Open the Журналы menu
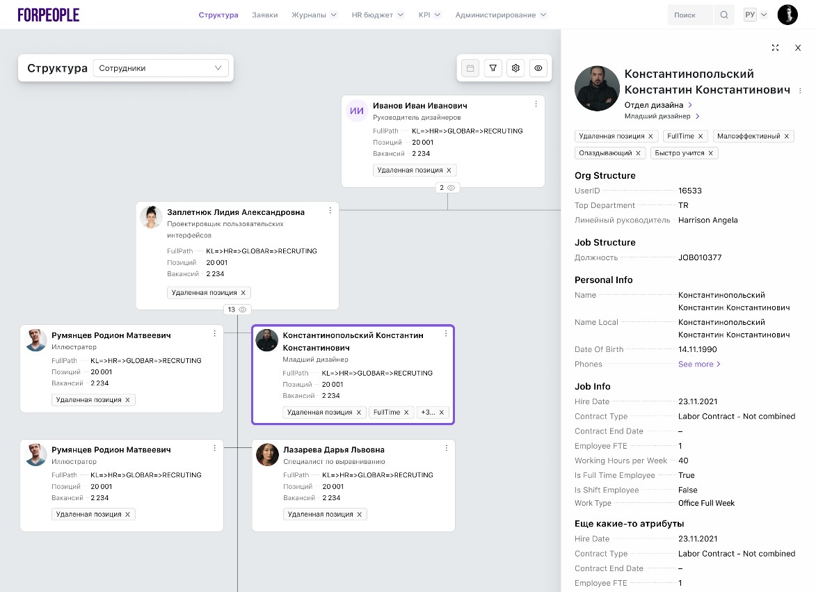Image resolution: width=816 pixels, height=592 pixels. coord(314,15)
